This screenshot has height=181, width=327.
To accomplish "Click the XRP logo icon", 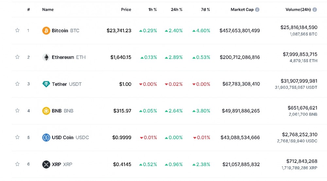I will point(46,164).
